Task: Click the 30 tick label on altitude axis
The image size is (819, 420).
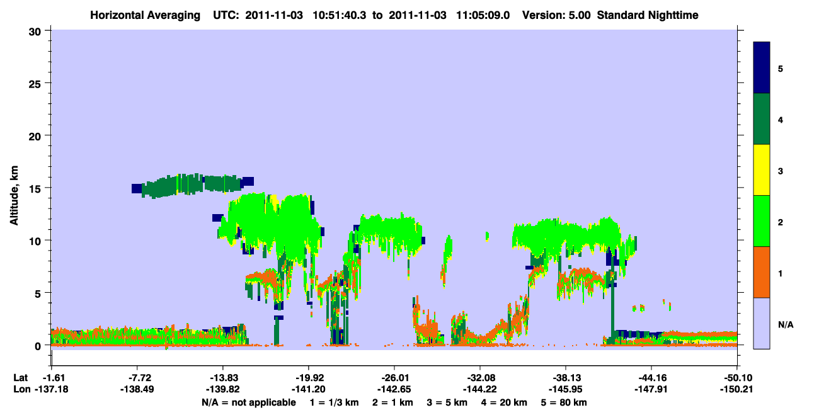Action: click(37, 30)
